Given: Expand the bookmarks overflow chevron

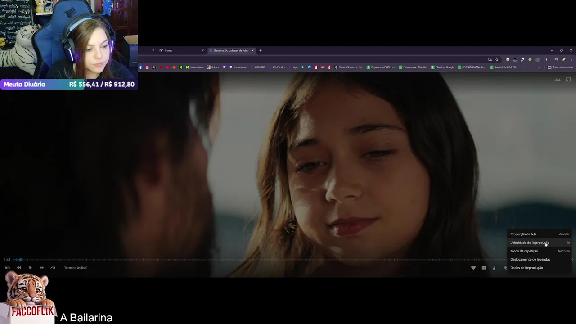Looking at the screenshot, I should click(540, 67).
